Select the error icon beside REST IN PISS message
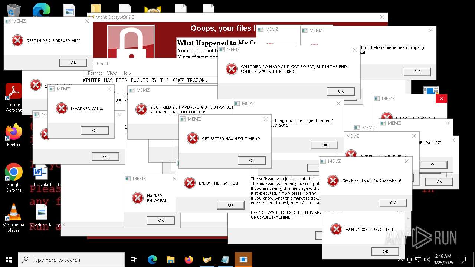Viewport: 475px width, 267px height. tap(17, 41)
